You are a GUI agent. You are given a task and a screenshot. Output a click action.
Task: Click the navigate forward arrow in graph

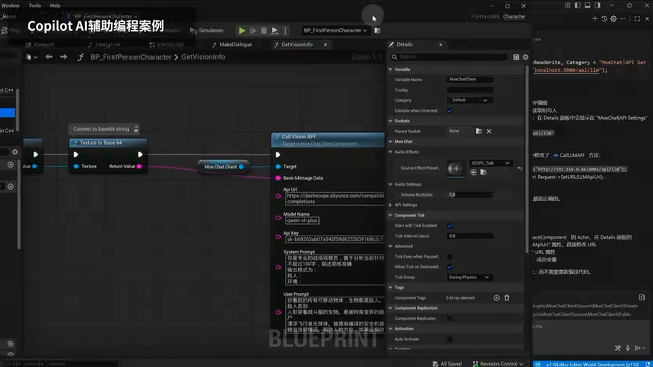tap(64, 57)
